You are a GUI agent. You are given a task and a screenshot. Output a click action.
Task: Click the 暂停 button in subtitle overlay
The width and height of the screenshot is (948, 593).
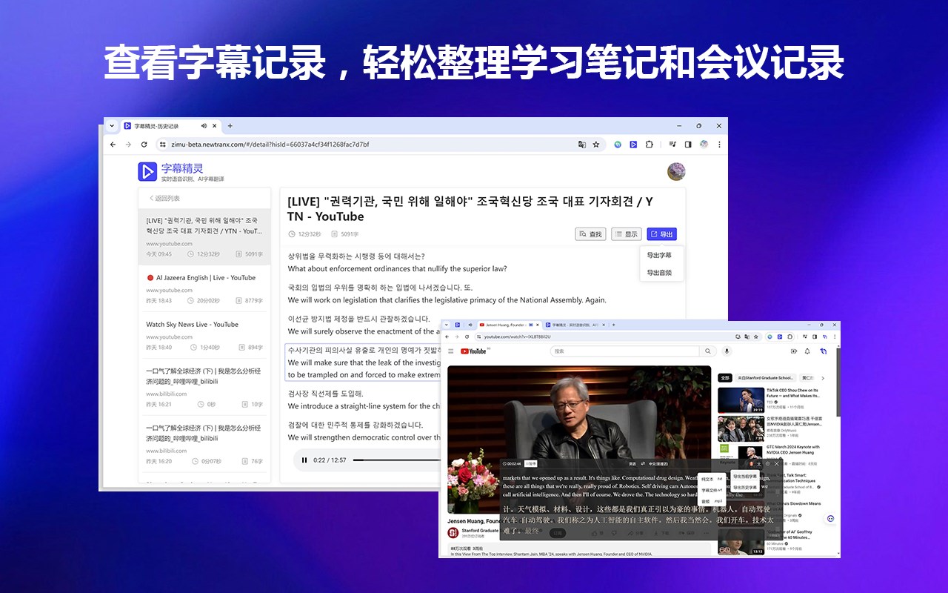click(x=530, y=463)
